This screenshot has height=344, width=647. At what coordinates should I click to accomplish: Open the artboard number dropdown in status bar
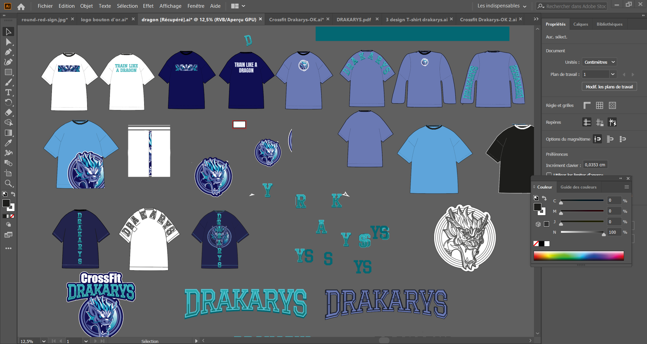point(86,341)
